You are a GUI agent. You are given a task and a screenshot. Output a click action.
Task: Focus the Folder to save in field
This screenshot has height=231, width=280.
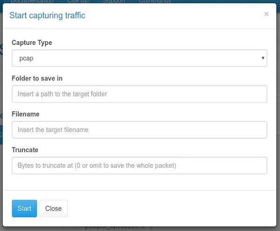coord(139,94)
